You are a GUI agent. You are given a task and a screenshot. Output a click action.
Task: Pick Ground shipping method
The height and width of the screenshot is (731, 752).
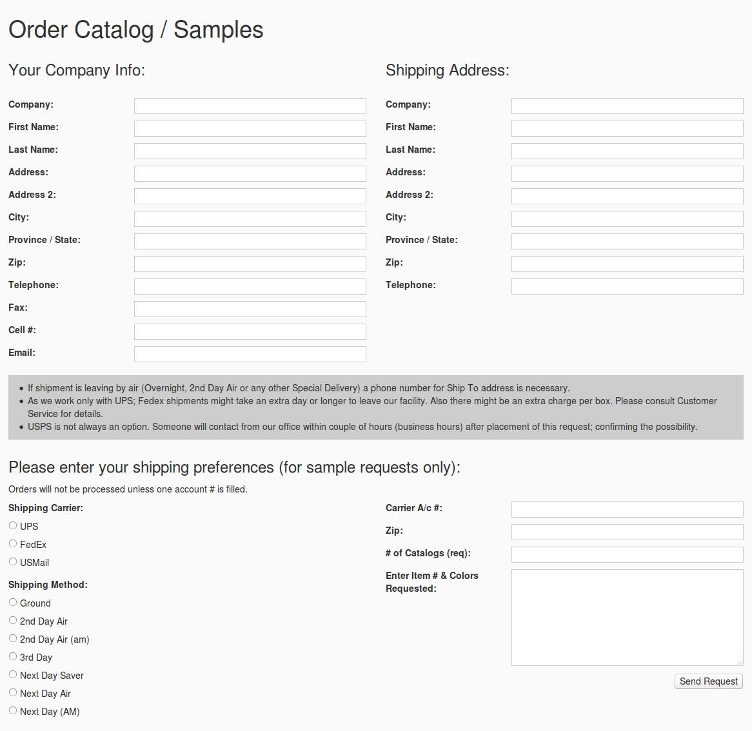click(13, 603)
